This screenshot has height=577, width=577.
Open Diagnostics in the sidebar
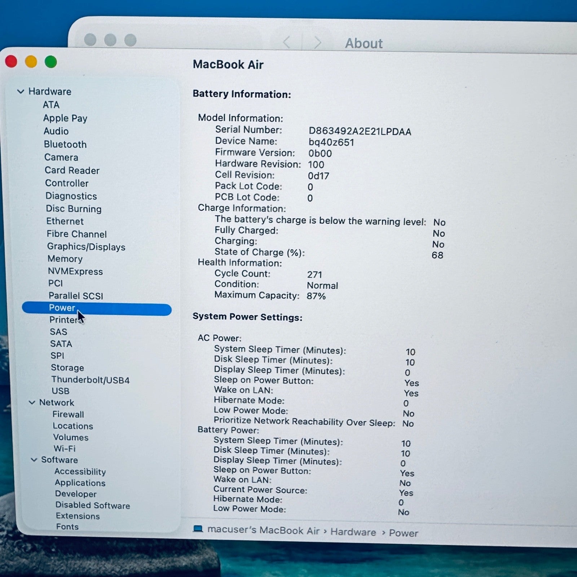click(71, 196)
